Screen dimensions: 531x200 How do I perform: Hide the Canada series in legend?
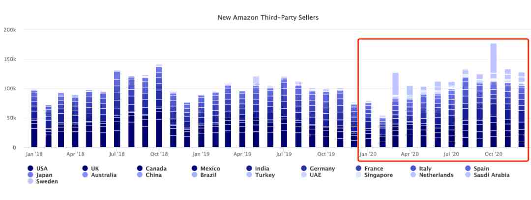(151, 168)
